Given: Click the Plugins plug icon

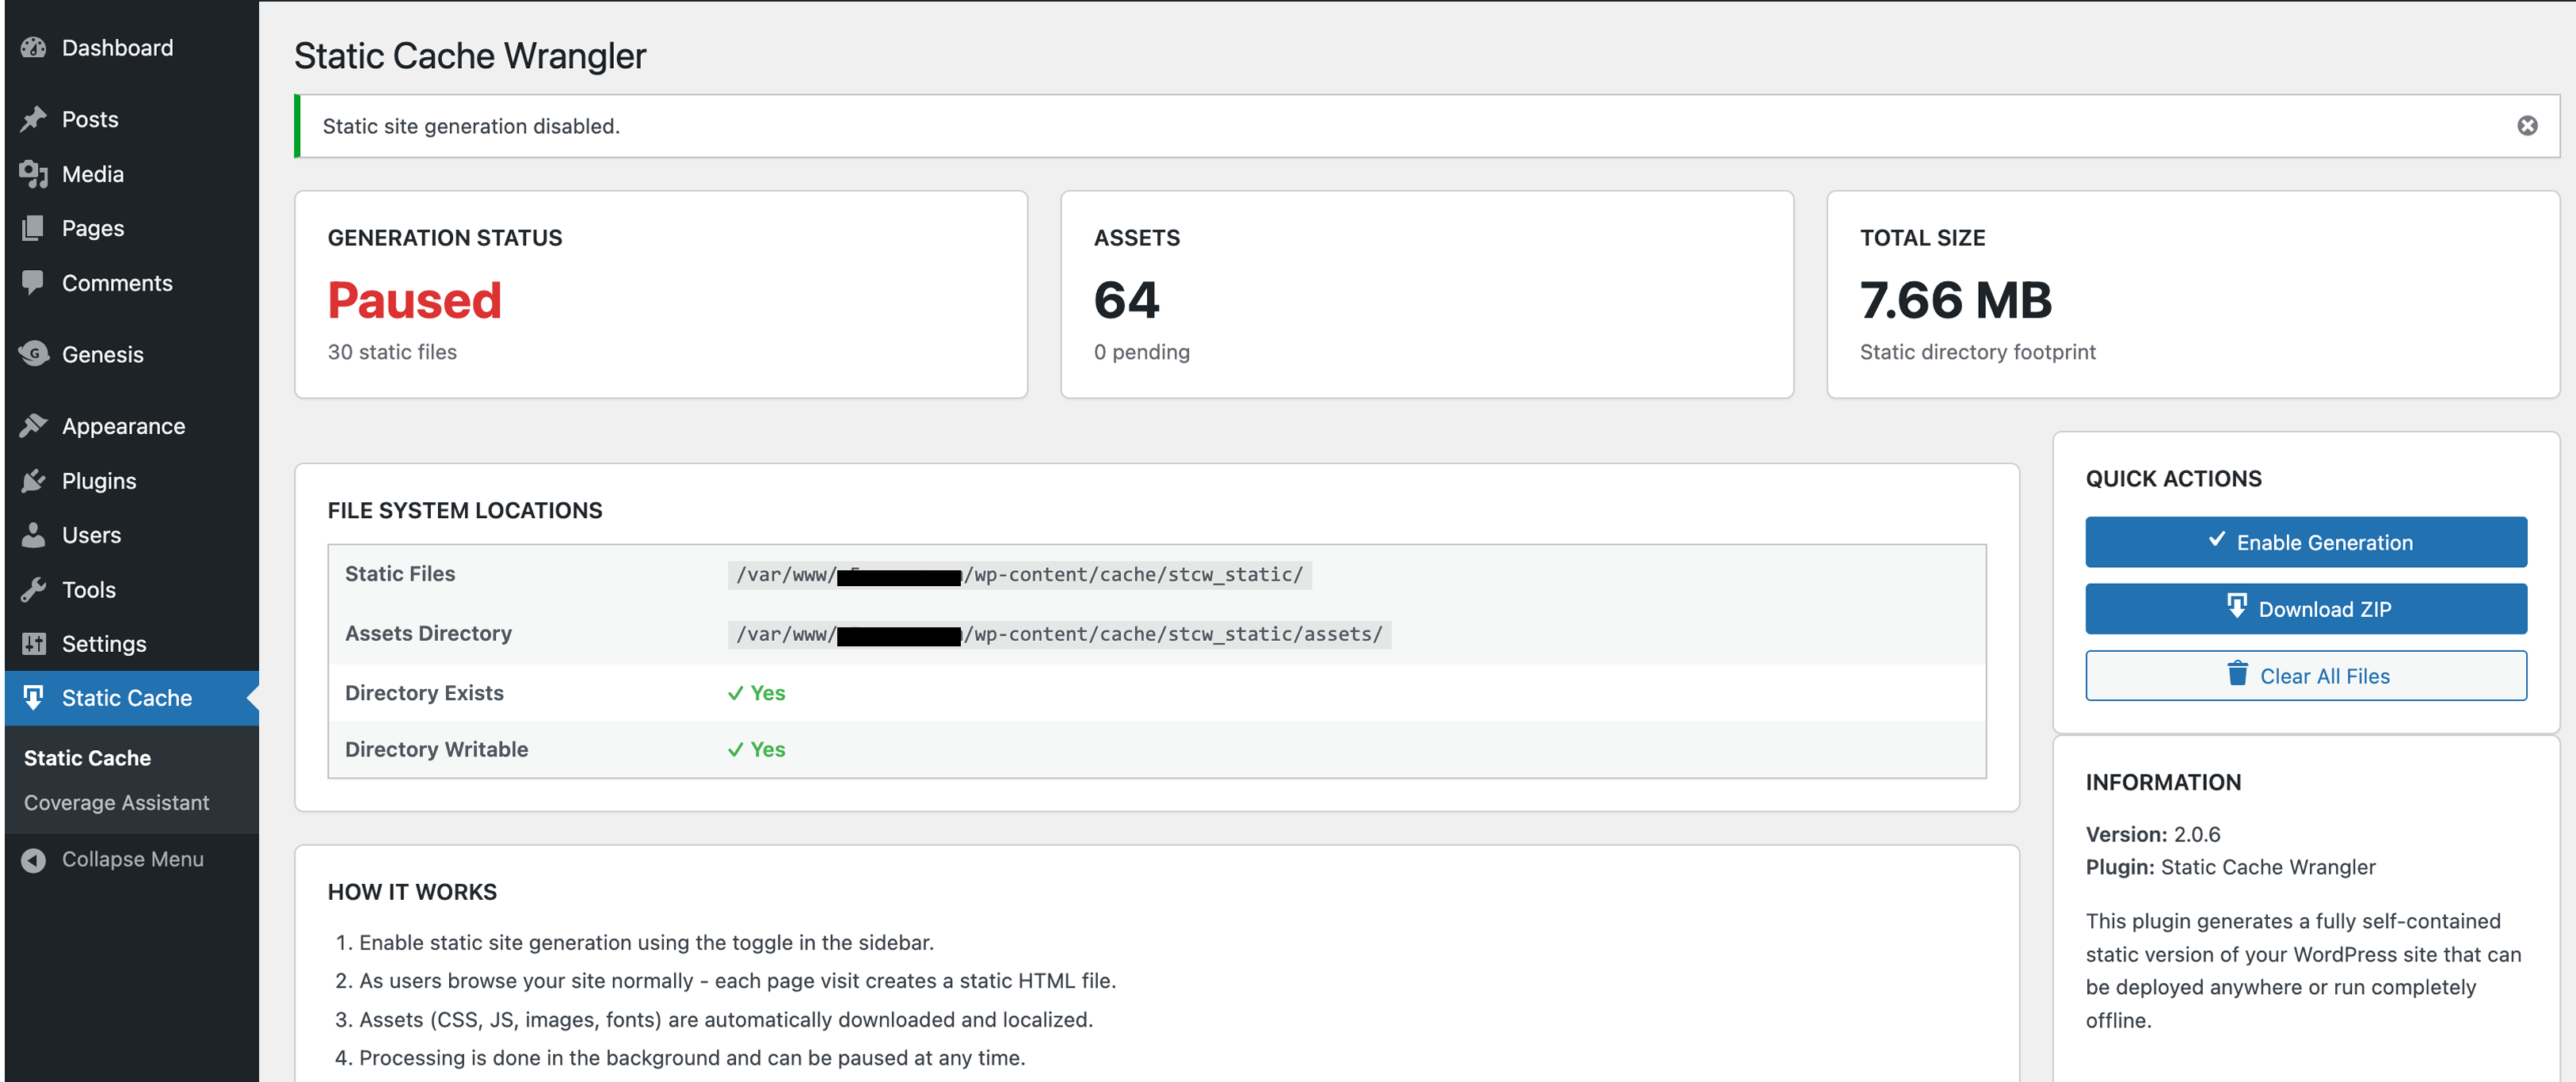Looking at the screenshot, I should point(33,481).
